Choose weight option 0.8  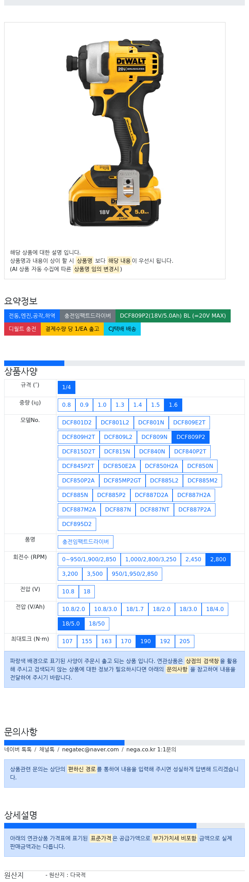[66, 405]
